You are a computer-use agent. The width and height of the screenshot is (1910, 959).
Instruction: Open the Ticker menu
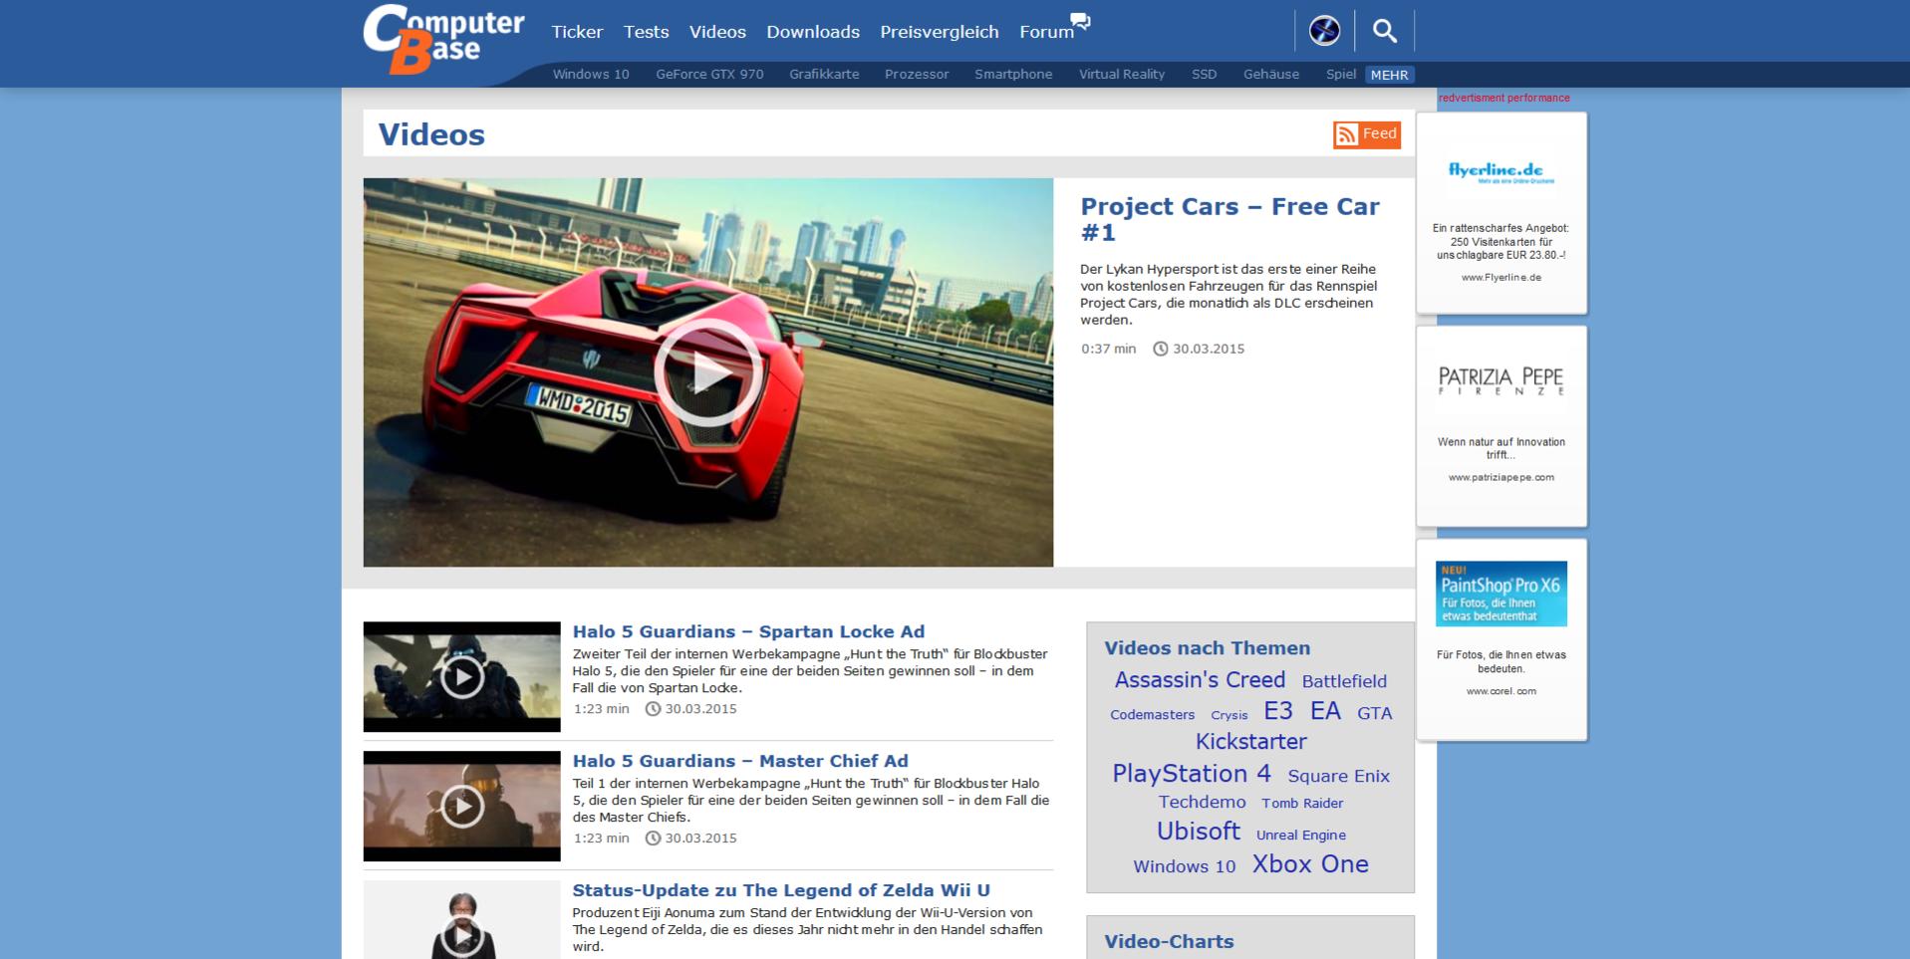(577, 32)
